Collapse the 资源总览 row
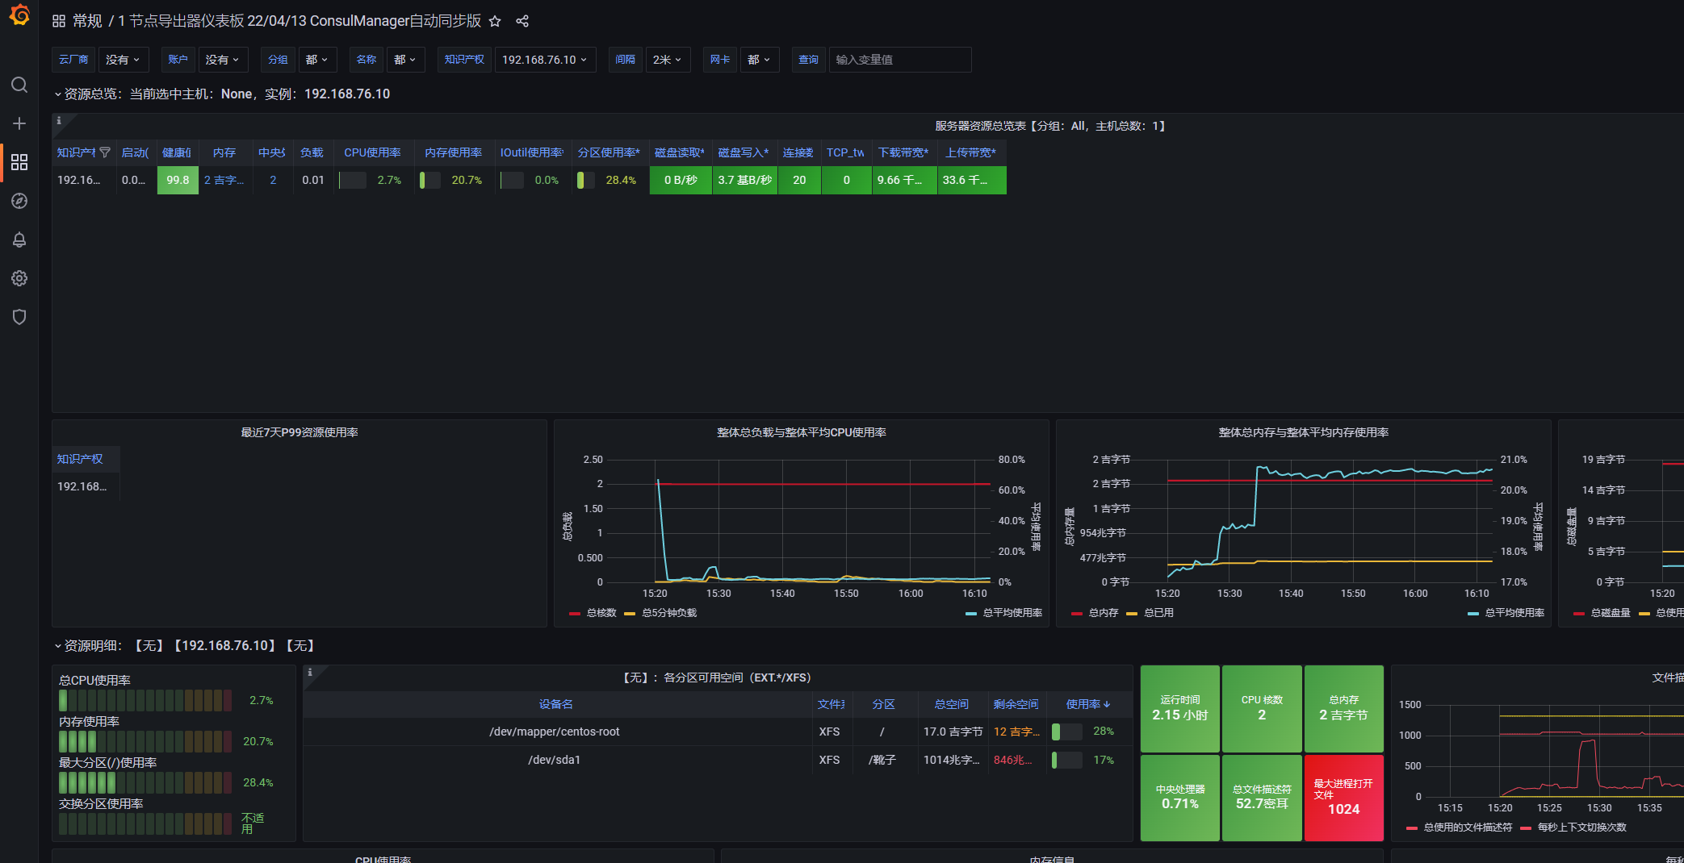 point(57,94)
